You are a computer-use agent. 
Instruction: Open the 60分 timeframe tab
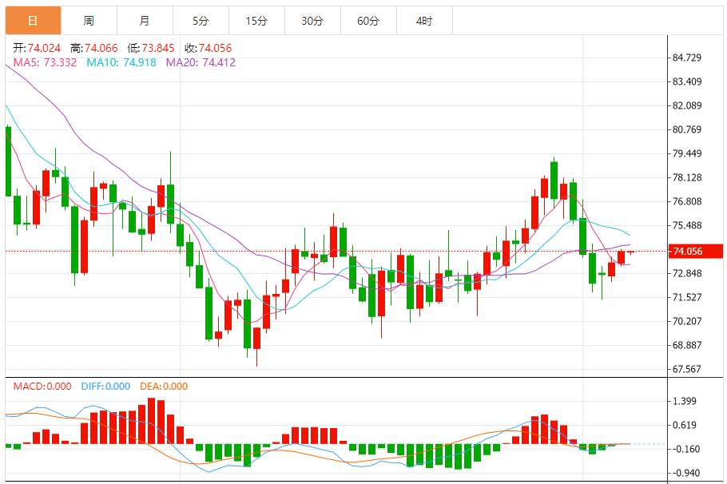click(x=368, y=21)
